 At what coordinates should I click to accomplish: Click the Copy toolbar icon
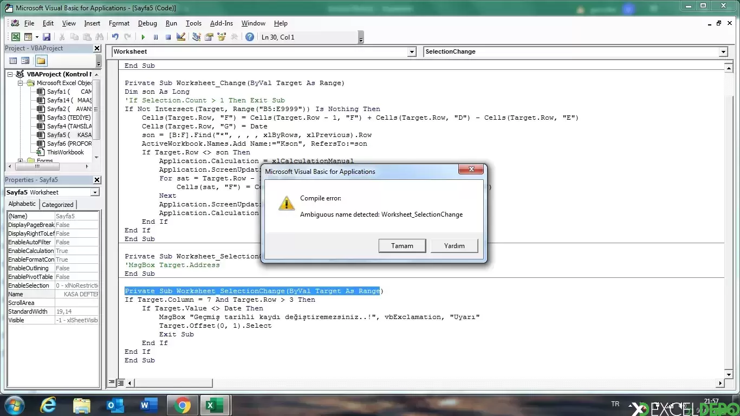pos(74,37)
